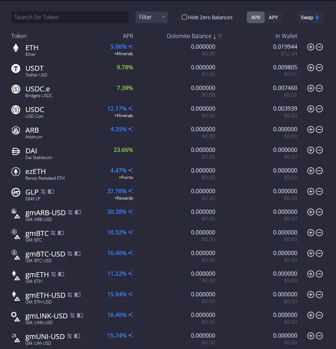Click the minus withdraw icon for USDT
336x349 pixels.
319,68
